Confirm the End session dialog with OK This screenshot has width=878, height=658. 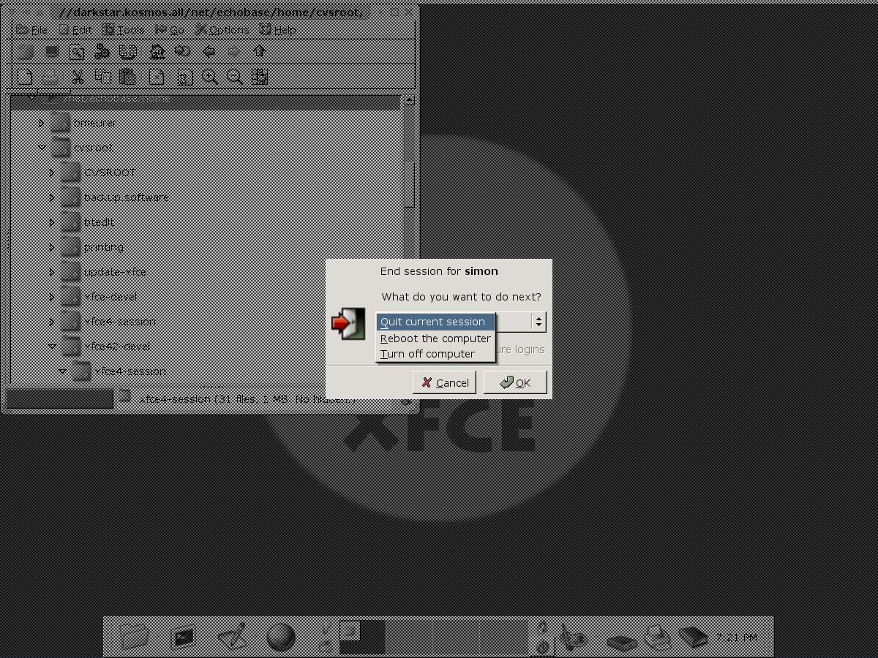pyautogui.click(x=515, y=382)
